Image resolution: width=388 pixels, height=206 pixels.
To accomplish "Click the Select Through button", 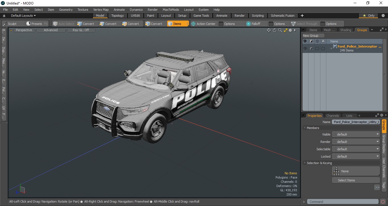I will click(304, 24).
